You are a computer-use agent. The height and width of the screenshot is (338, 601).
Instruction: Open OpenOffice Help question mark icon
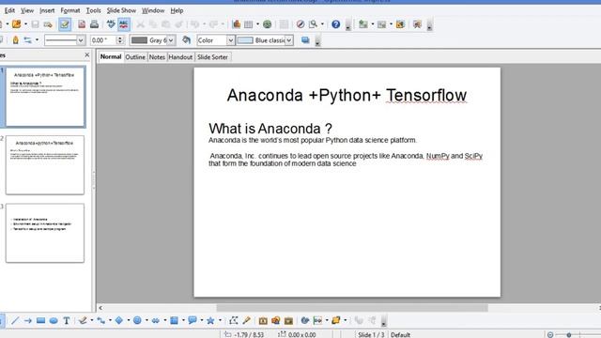click(x=336, y=24)
